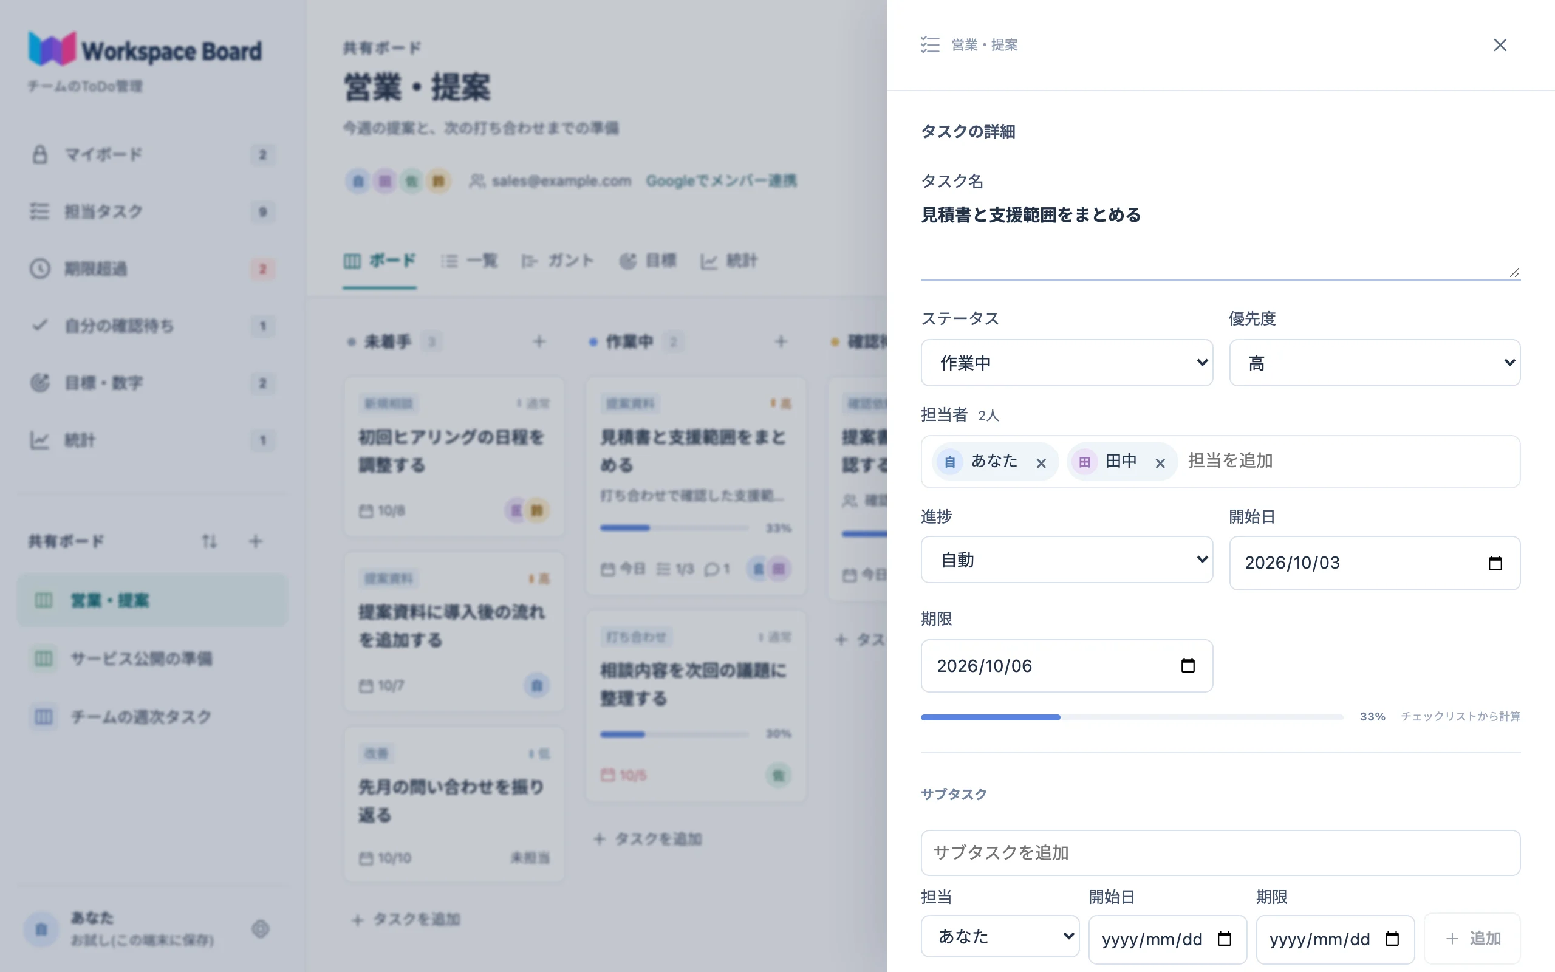Open 自分の確認待ち in the sidebar

(152, 326)
